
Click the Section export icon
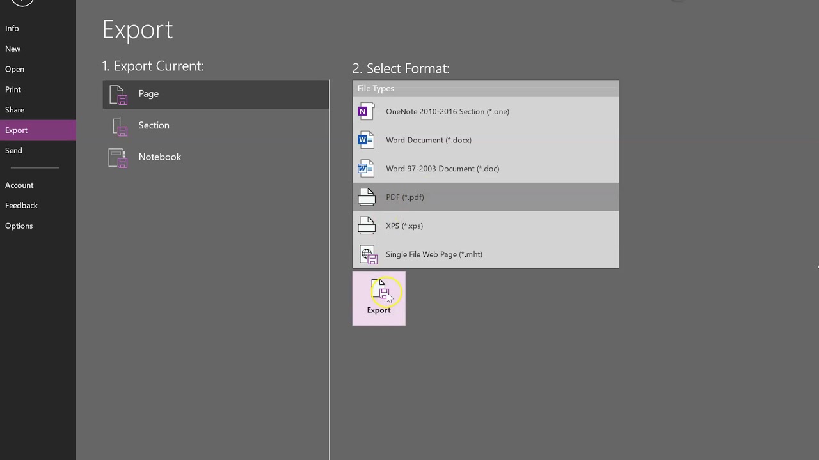point(120,126)
